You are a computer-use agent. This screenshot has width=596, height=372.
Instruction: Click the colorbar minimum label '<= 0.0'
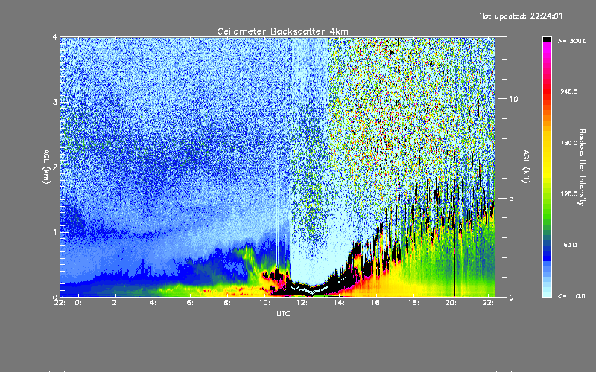point(571,296)
